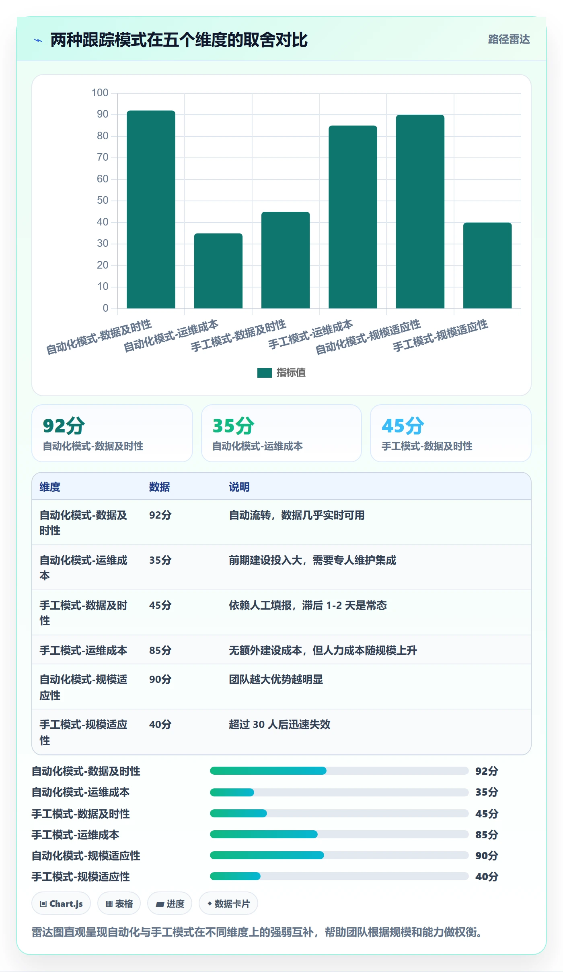Click the 自动化模式-数据及时性 bar in chart
The image size is (563, 972).
point(151,209)
